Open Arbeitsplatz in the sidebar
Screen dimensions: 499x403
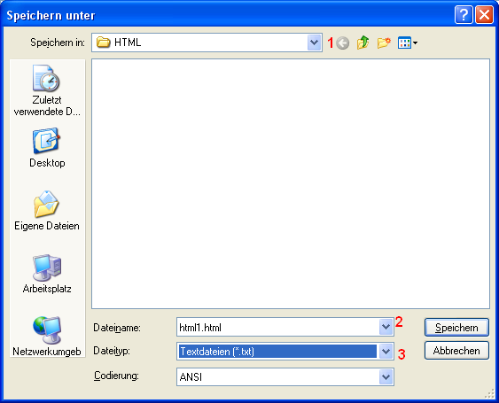coord(47,274)
